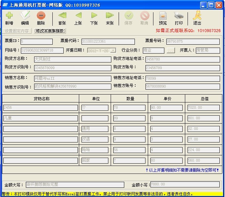Viewport: 225px width, 197px height.
Task: Click the browse button beside 行业分类
Action: pos(170,51)
